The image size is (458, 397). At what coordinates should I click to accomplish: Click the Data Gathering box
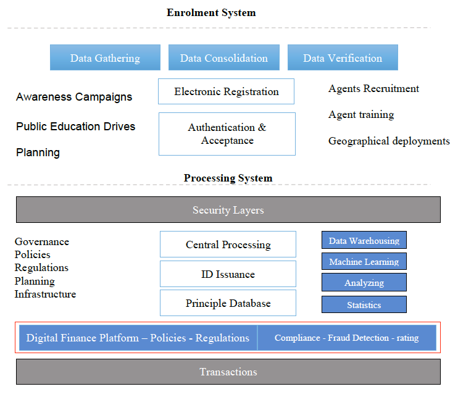tap(105, 57)
